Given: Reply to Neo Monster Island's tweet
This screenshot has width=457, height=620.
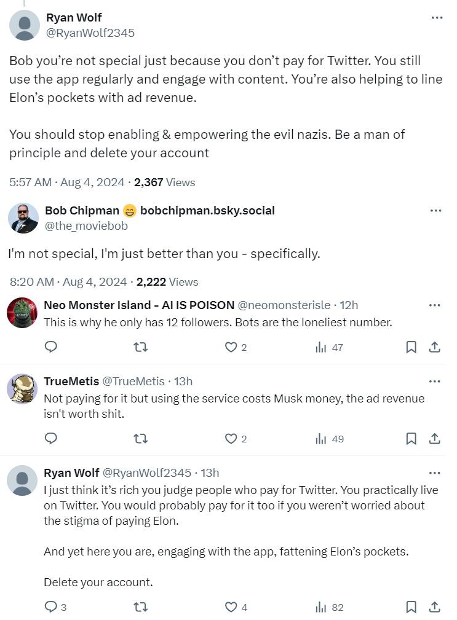Looking at the screenshot, I should point(52,347).
